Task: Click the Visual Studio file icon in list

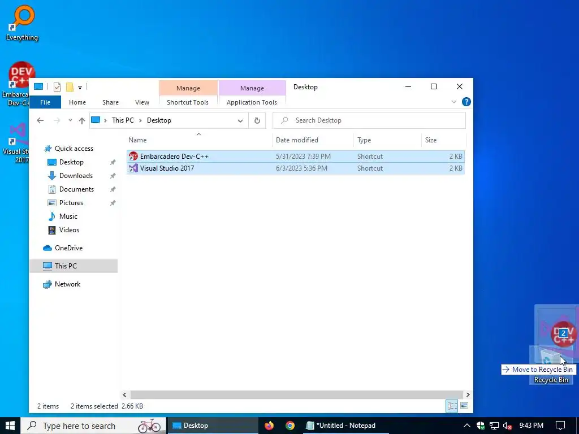Action: [133, 168]
